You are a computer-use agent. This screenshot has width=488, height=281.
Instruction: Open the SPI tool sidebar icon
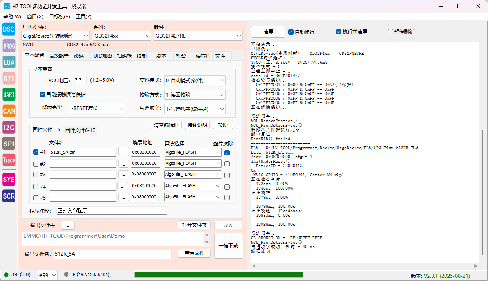click(x=9, y=144)
